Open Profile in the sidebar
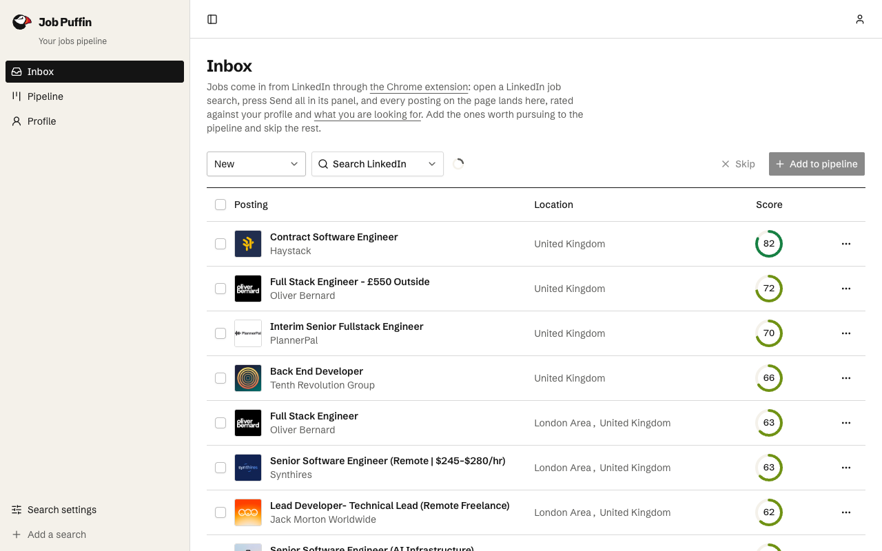 pos(94,121)
